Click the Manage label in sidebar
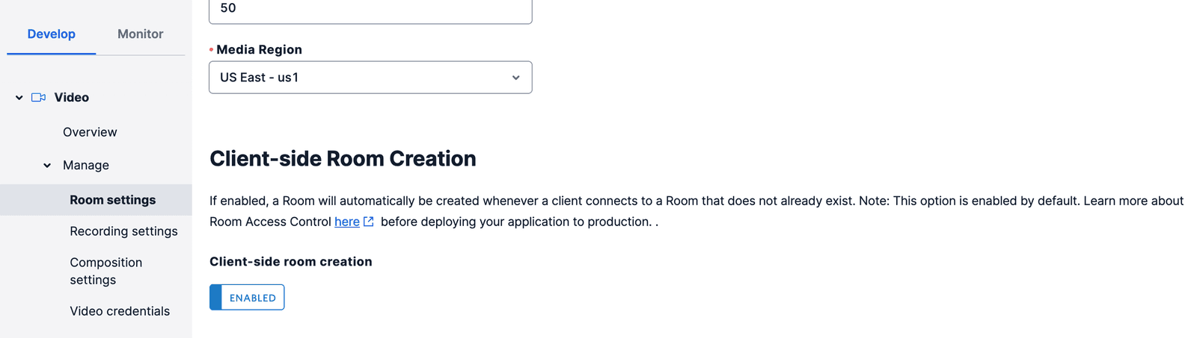The height and width of the screenshot is (338, 1197). point(86,166)
